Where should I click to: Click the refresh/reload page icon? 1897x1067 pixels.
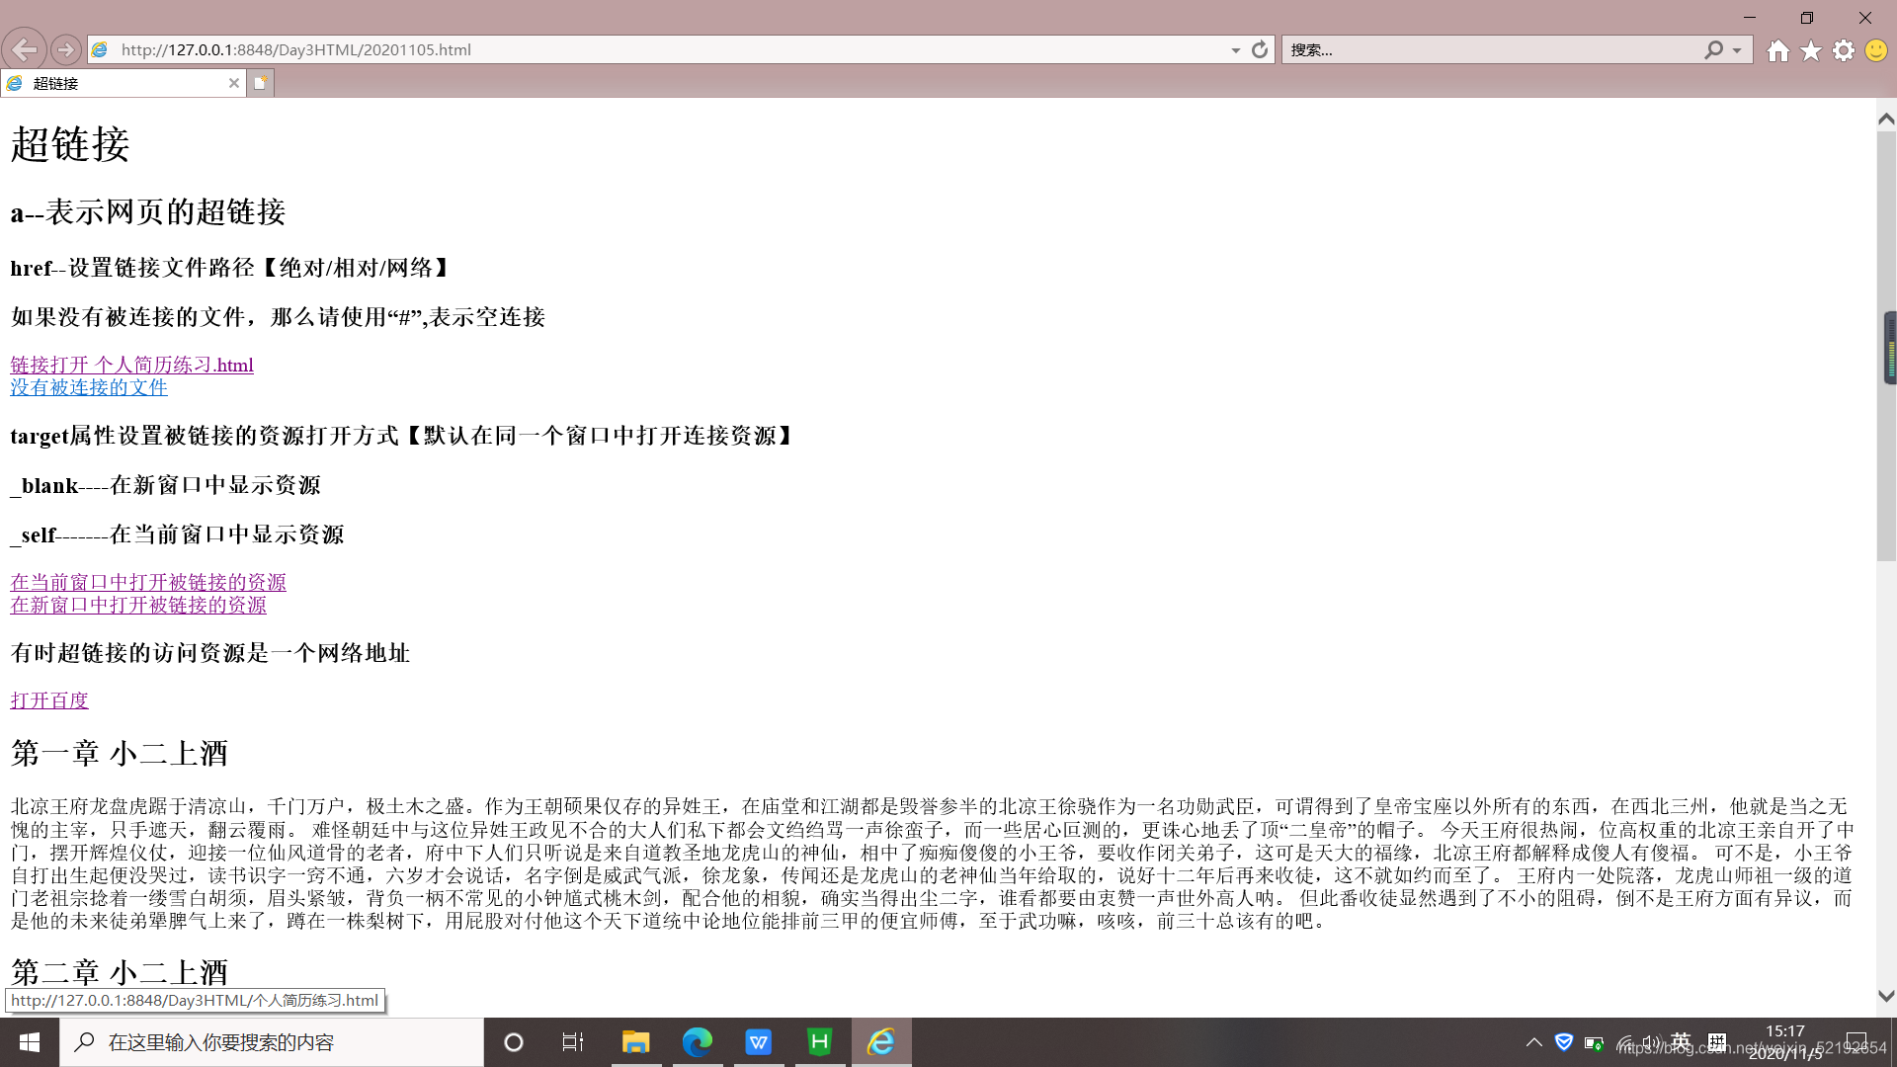[x=1260, y=49]
